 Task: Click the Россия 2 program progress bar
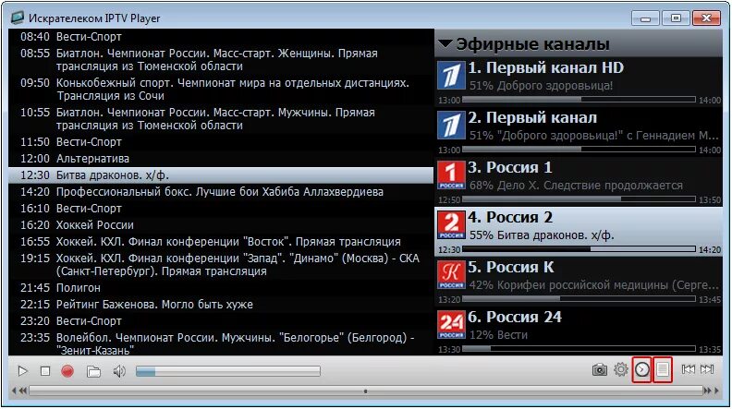[579, 249]
